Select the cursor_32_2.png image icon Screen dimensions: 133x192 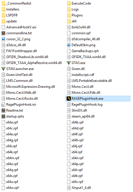[x=3, y=39]
